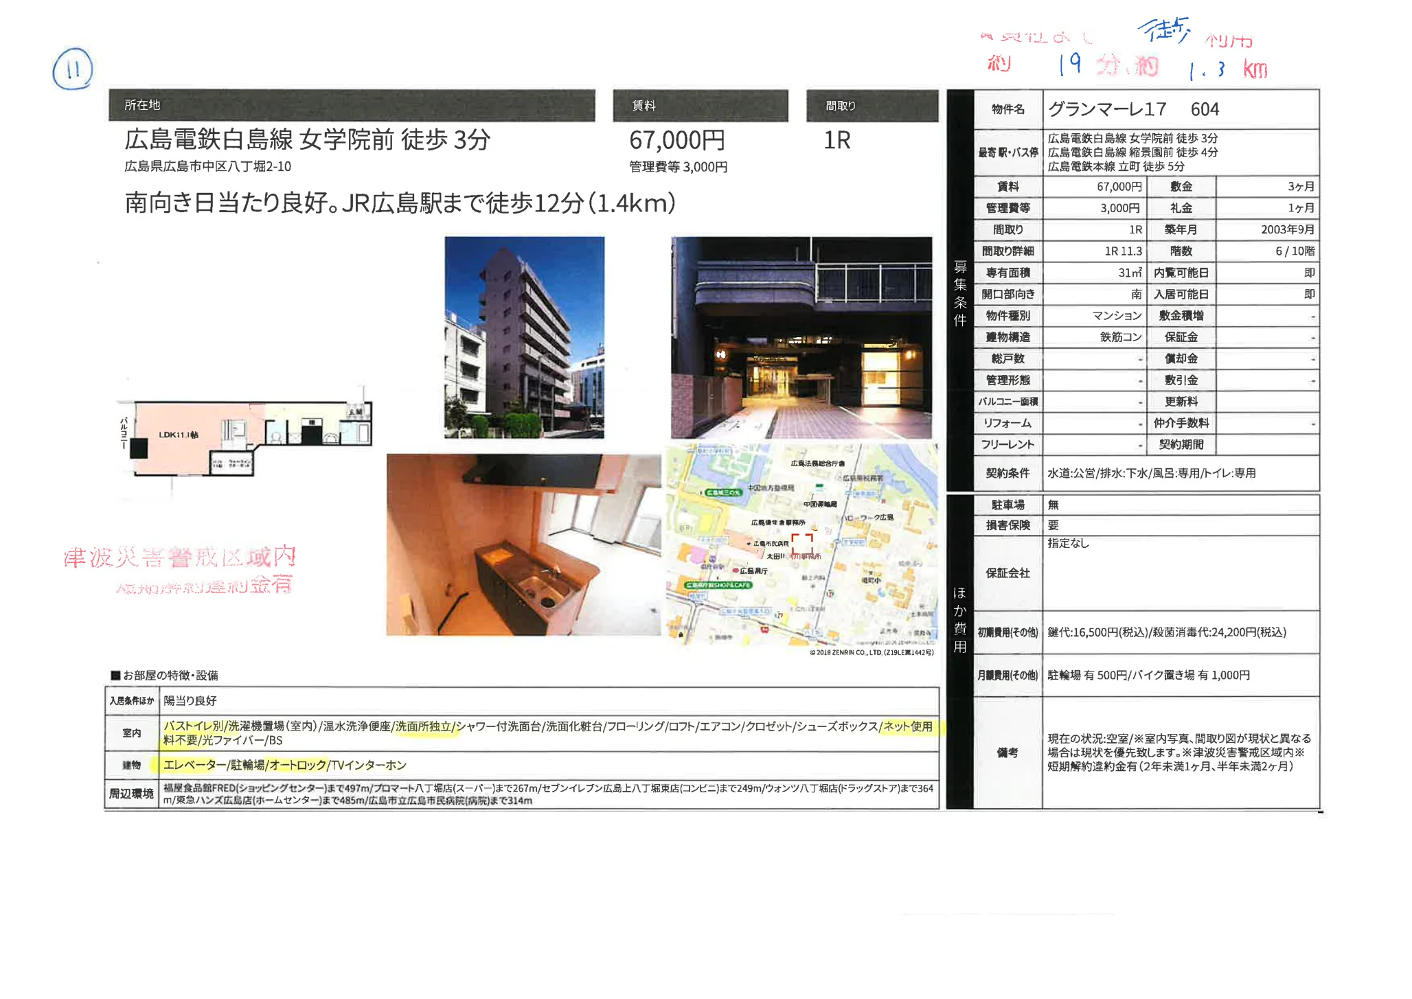Click the 入居条件 value 陽当り良好
Screen dimensions: 1412x999
(190, 701)
